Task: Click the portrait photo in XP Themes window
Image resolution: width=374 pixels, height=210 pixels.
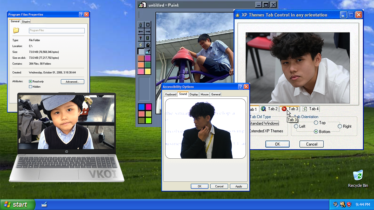Action: click(x=298, y=68)
